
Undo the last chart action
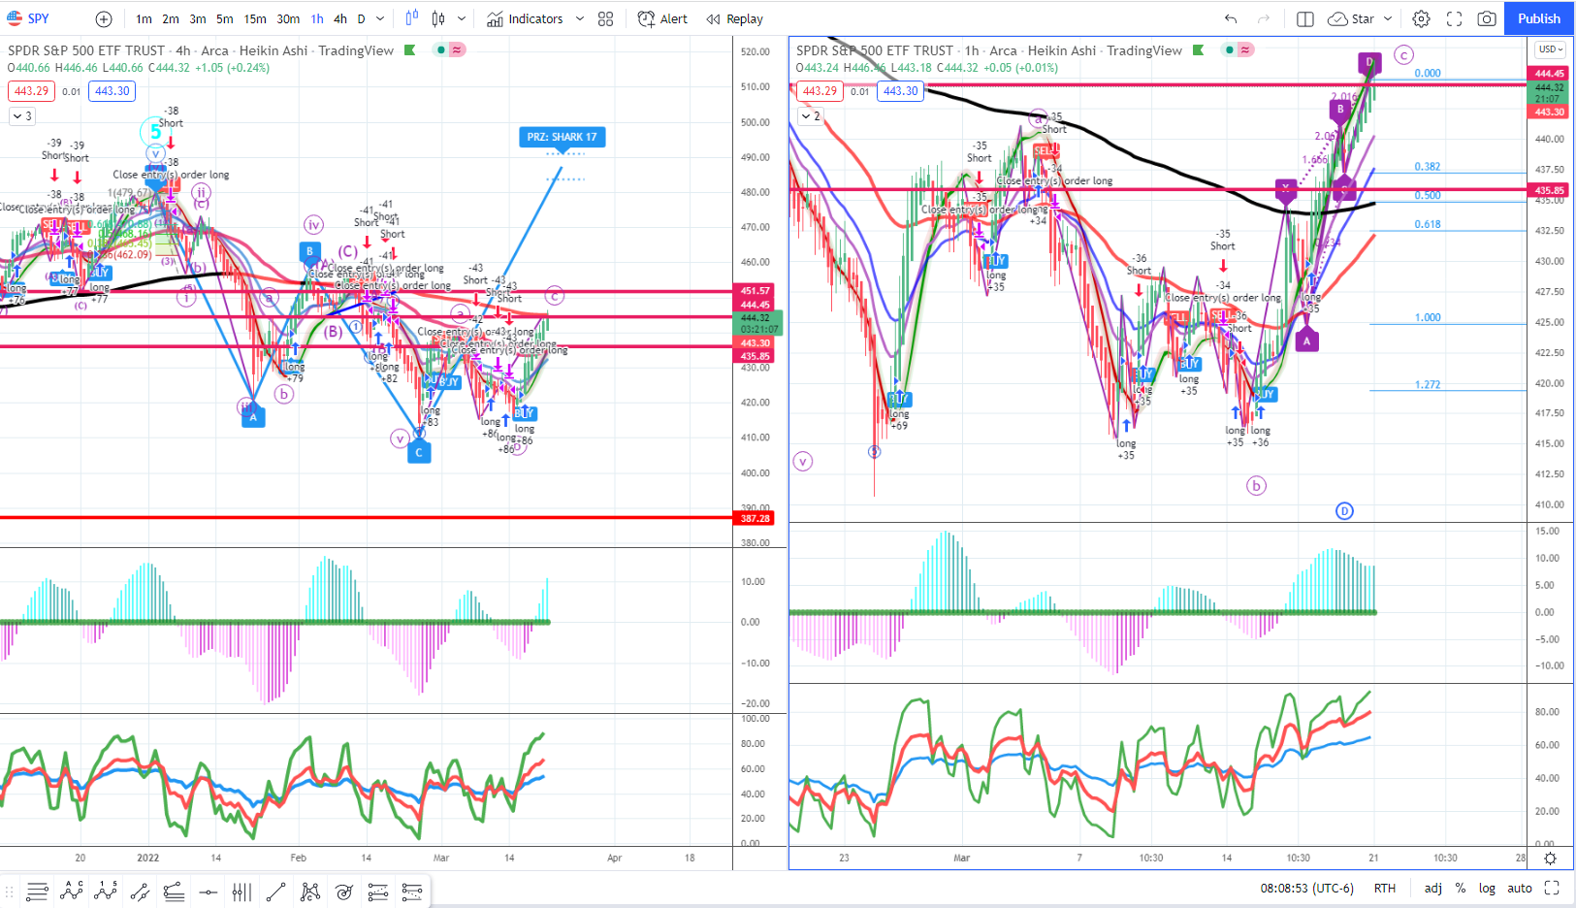coord(1231,18)
